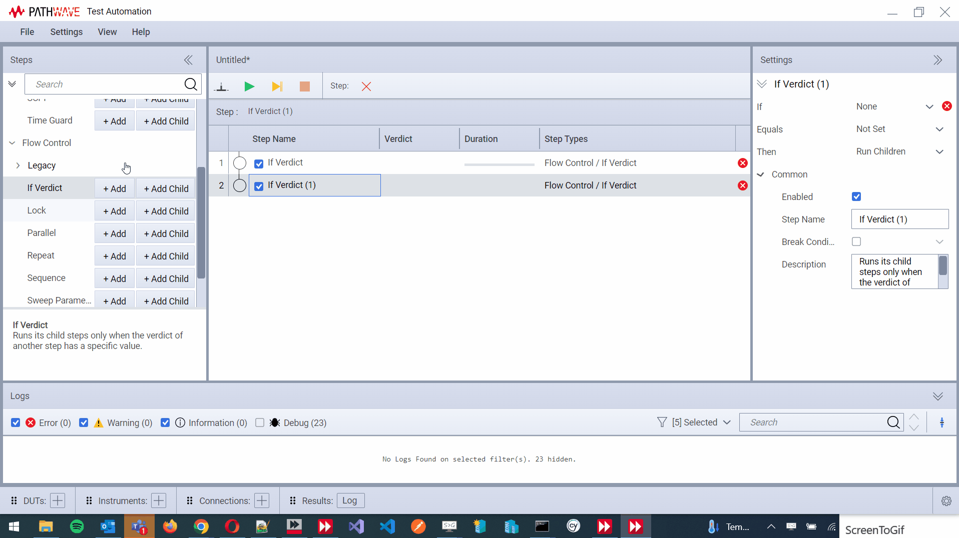Viewport: 959px width, 538px height.
Task: Click the yellow step-over execution icon
Action: [x=277, y=86]
